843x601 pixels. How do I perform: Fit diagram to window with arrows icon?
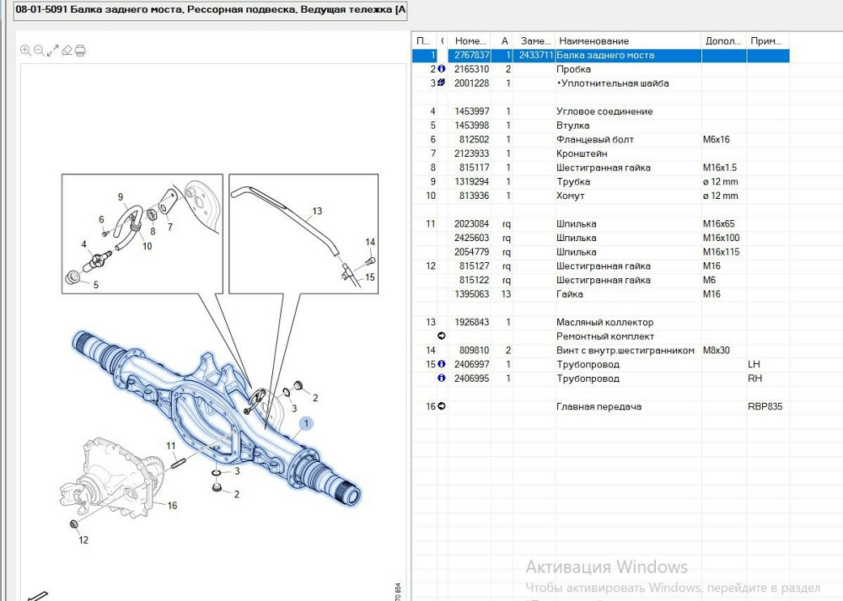(x=52, y=51)
